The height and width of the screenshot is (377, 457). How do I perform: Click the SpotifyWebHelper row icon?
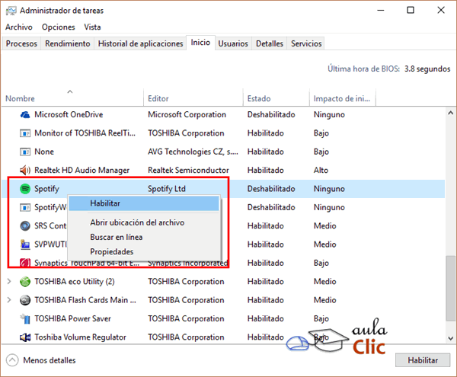tap(25, 207)
